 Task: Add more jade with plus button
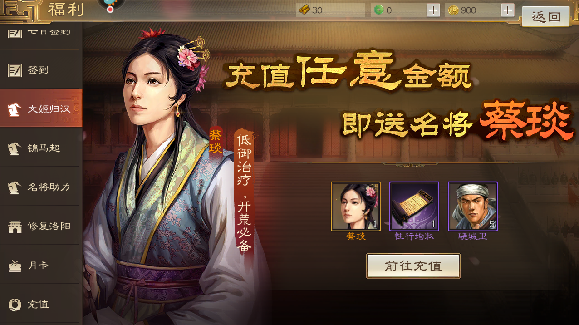point(433,10)
